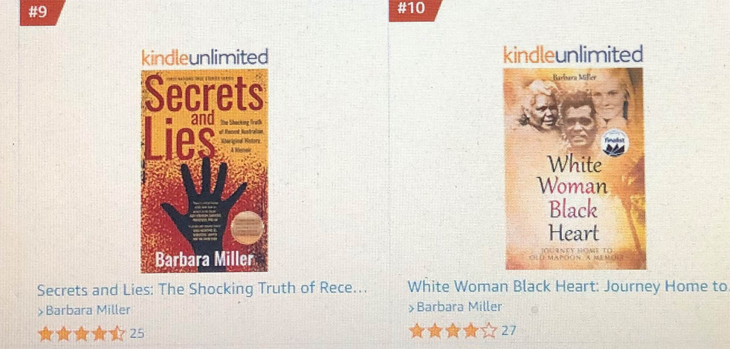Image resolution: width=730 pixels, height=349 pixels.
Task: Visit Barbara Miller author link under book #9
Action: point(88,310)
